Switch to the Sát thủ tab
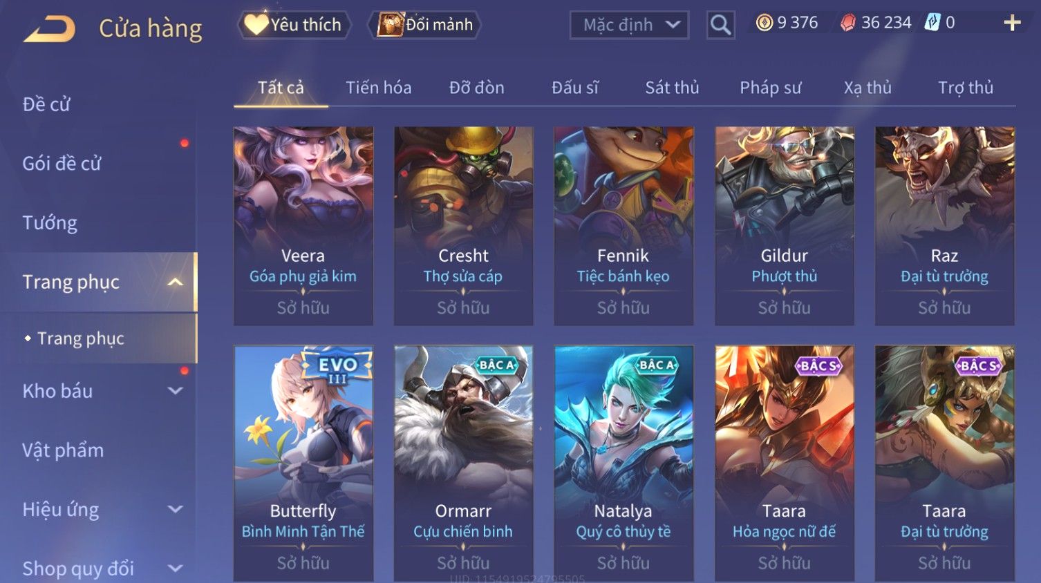Screen dimensions: 1041x583 (x=672, y=88)
